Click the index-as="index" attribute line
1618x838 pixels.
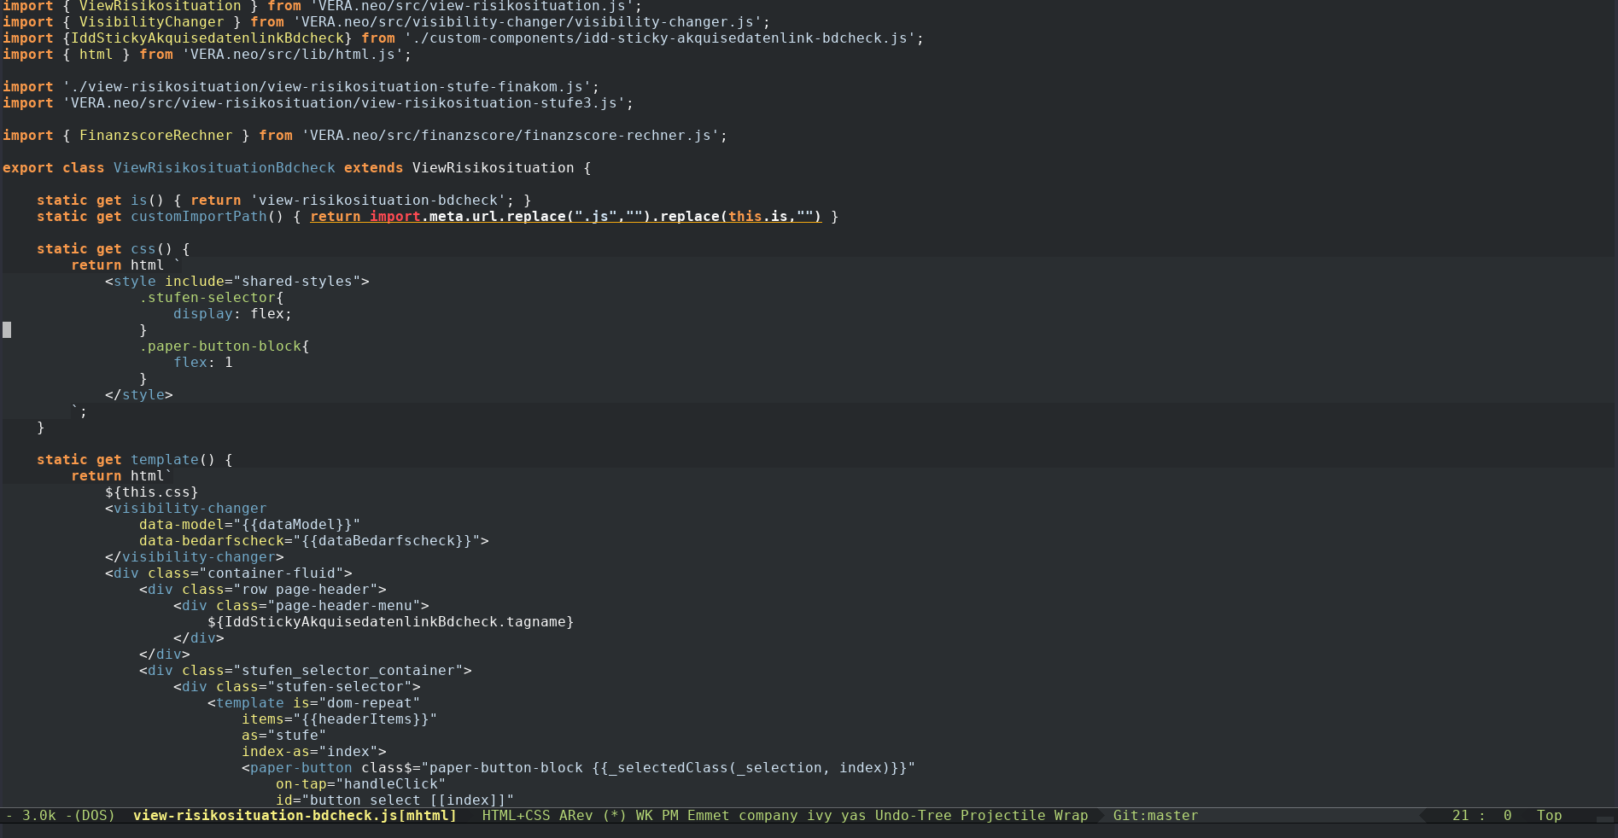point(313,752)
